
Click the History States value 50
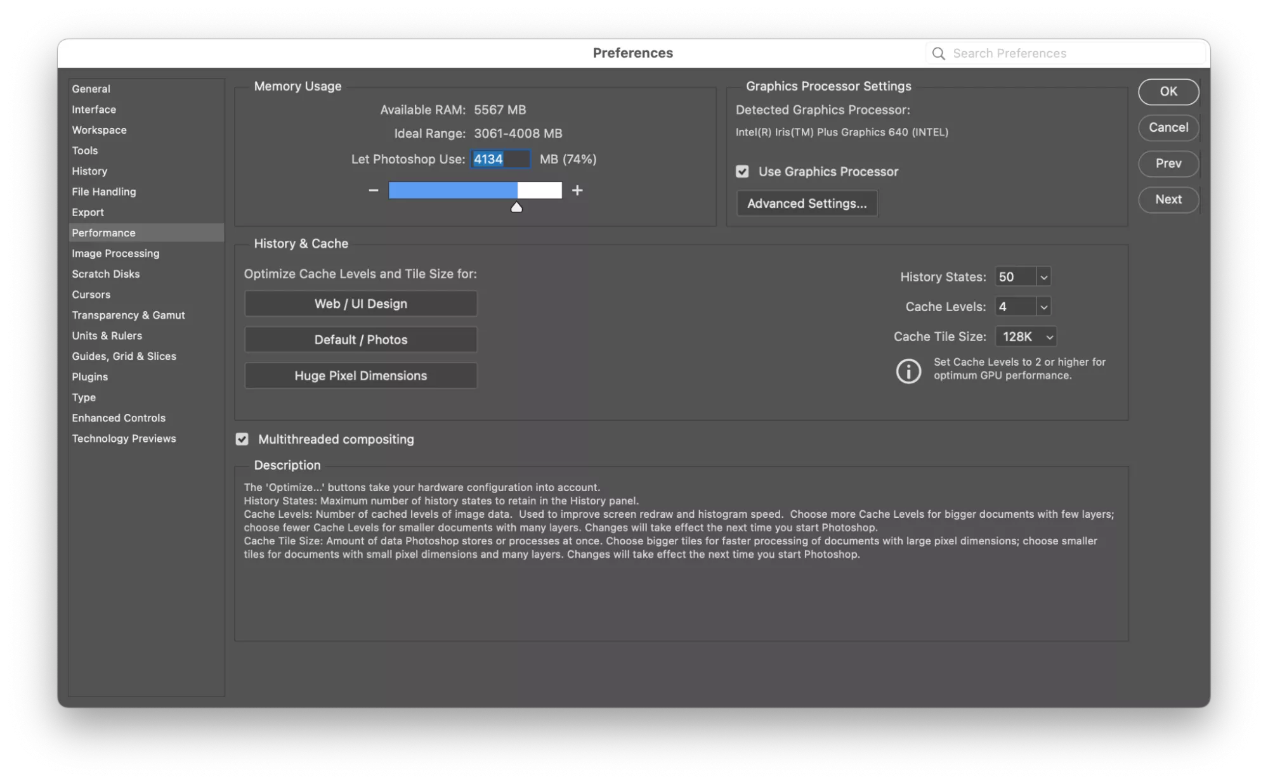click(x=1015, y=277)
